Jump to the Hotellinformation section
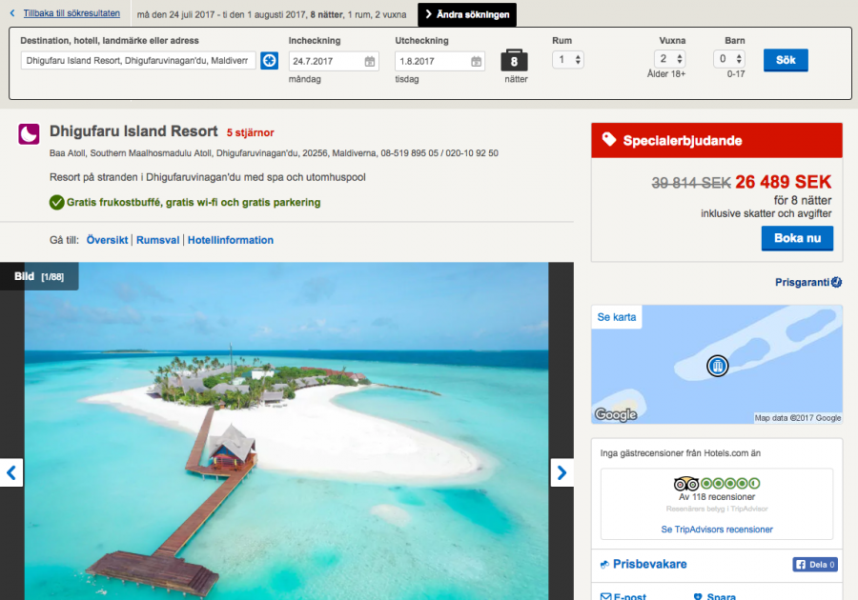 coord(231,240)
